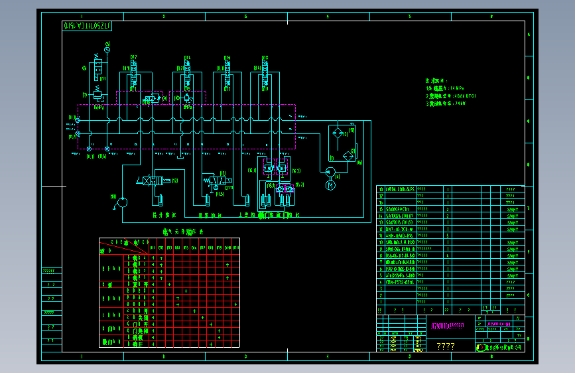Select the D18 solenoid directional valve symbol
The width and height of the screenshot is (575, 373).
[265, 74]
